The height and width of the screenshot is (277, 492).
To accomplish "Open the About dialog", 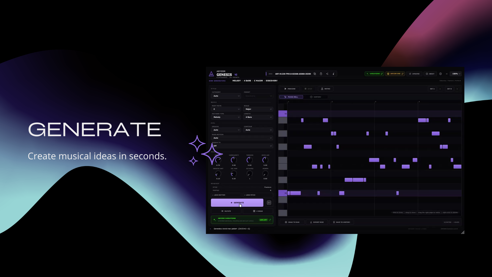I will (430, 74).
